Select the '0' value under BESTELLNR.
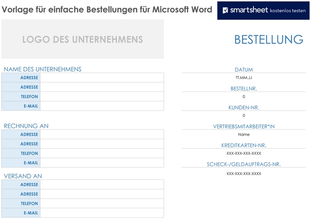This screenshot has height=219, width=311. (244, 96)
